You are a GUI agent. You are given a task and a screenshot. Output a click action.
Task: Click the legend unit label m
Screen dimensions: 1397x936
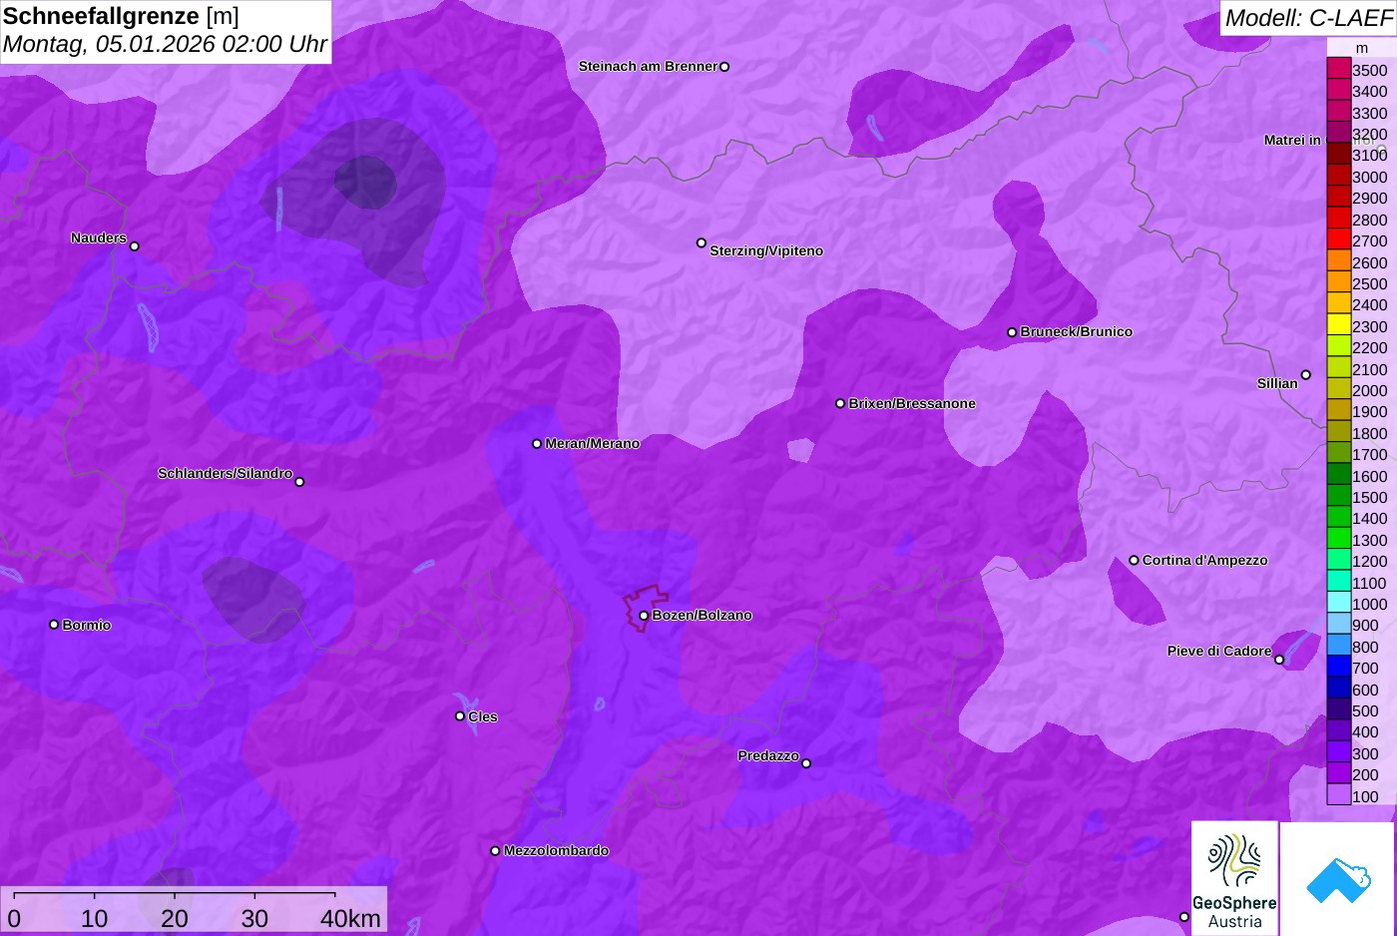(1362, 48)
